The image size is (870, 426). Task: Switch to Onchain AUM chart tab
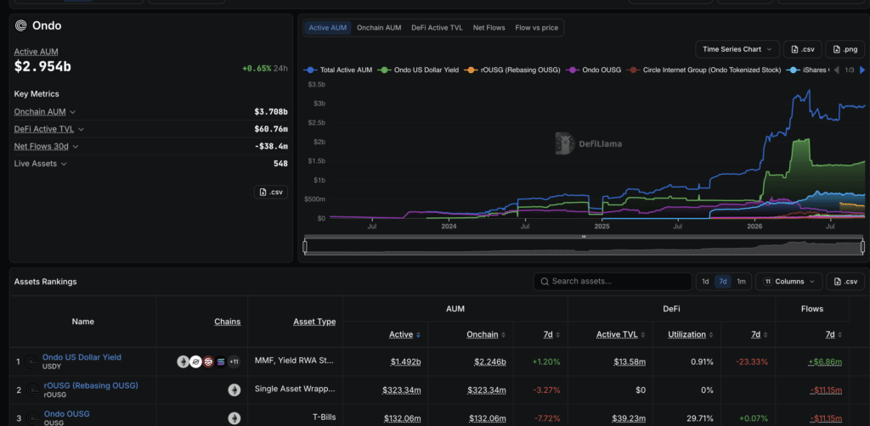coord(379,28)
